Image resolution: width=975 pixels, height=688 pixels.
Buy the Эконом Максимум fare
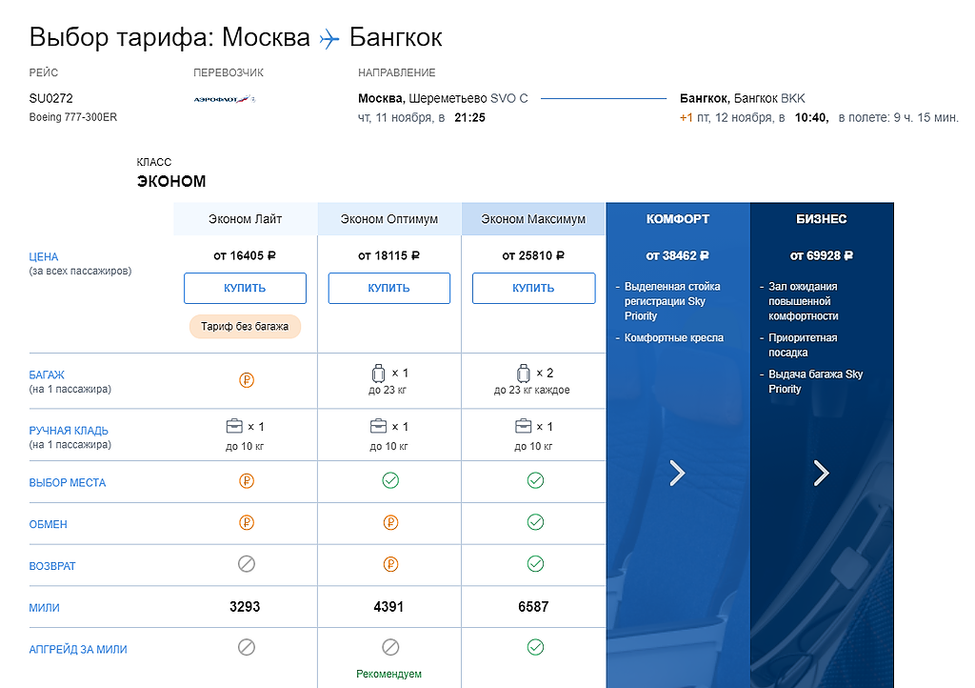pos(533,288)
